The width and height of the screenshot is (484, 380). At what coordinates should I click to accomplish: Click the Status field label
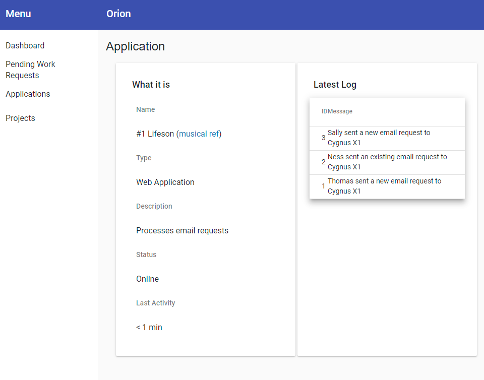[x=146, y=255]
